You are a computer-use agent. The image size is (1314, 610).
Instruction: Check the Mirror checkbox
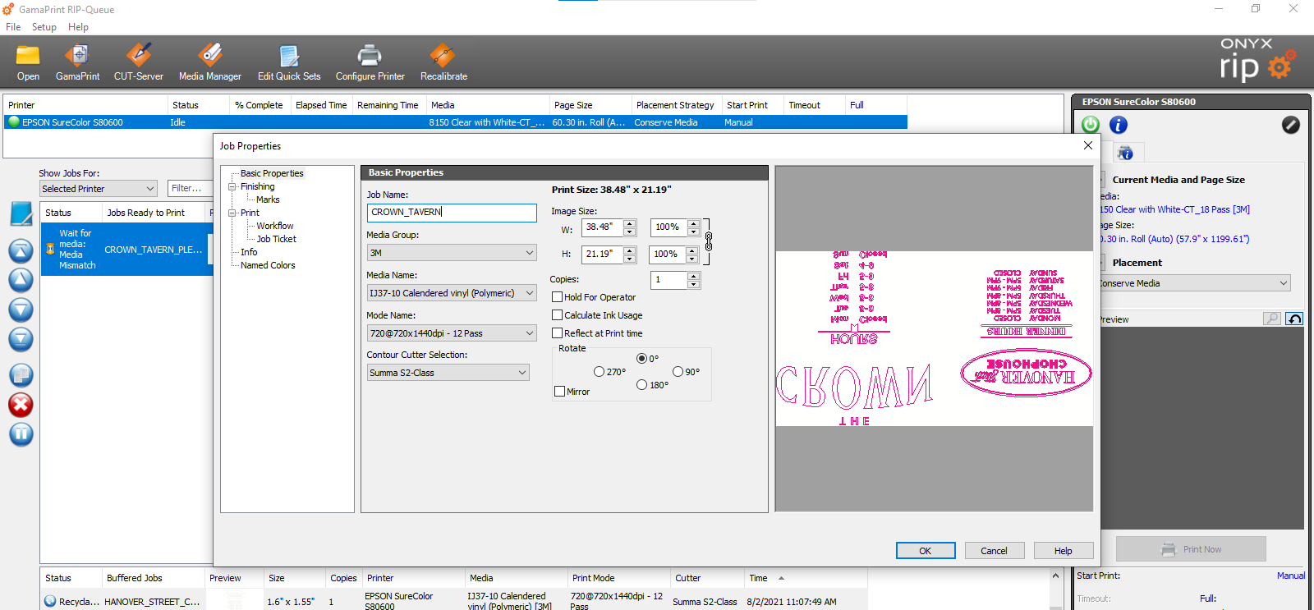coord(560,392)
